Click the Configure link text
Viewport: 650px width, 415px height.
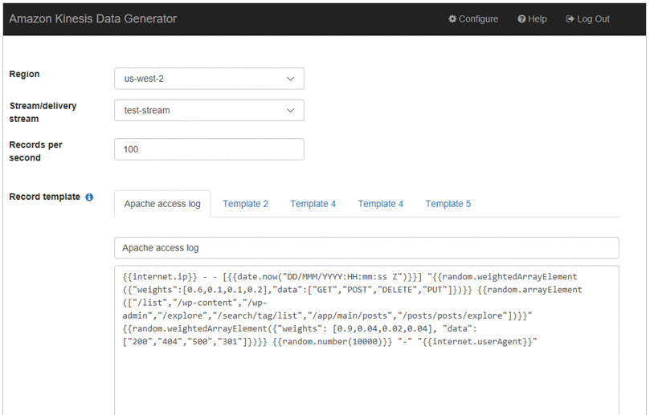(x=478, y=19)
